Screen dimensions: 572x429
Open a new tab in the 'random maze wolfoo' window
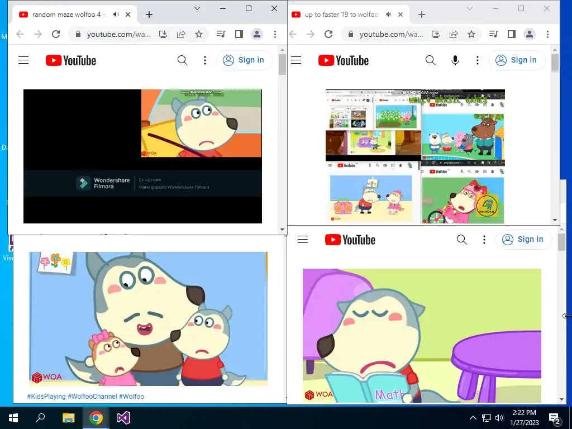149,15
